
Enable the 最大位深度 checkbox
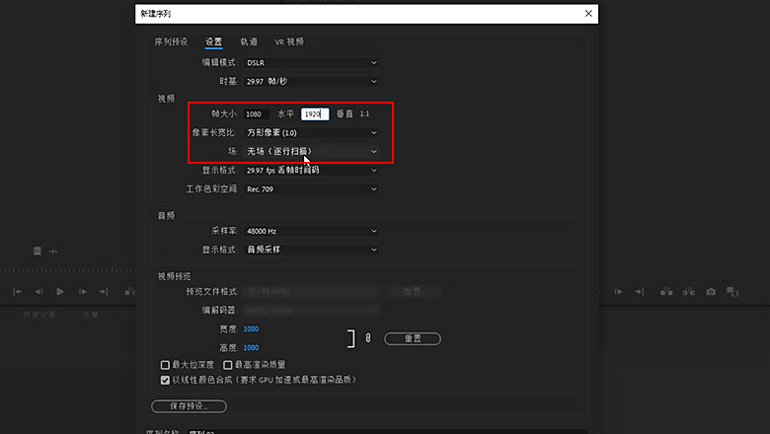click(x=165, y=365)
